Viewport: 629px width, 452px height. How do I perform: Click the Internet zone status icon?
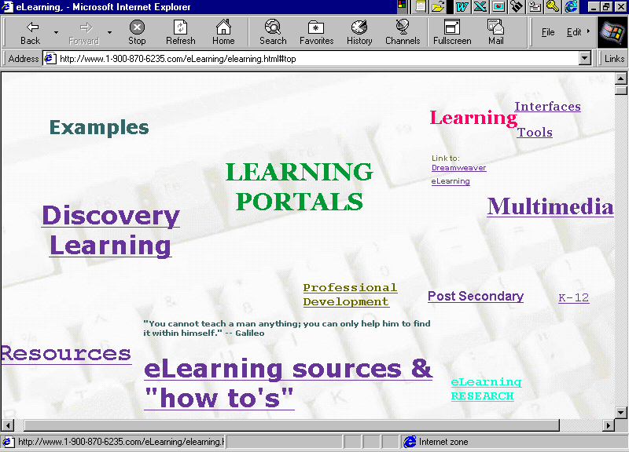point(410,442)
